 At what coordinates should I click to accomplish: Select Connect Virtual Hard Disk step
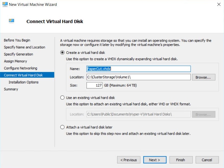point(27,75)
